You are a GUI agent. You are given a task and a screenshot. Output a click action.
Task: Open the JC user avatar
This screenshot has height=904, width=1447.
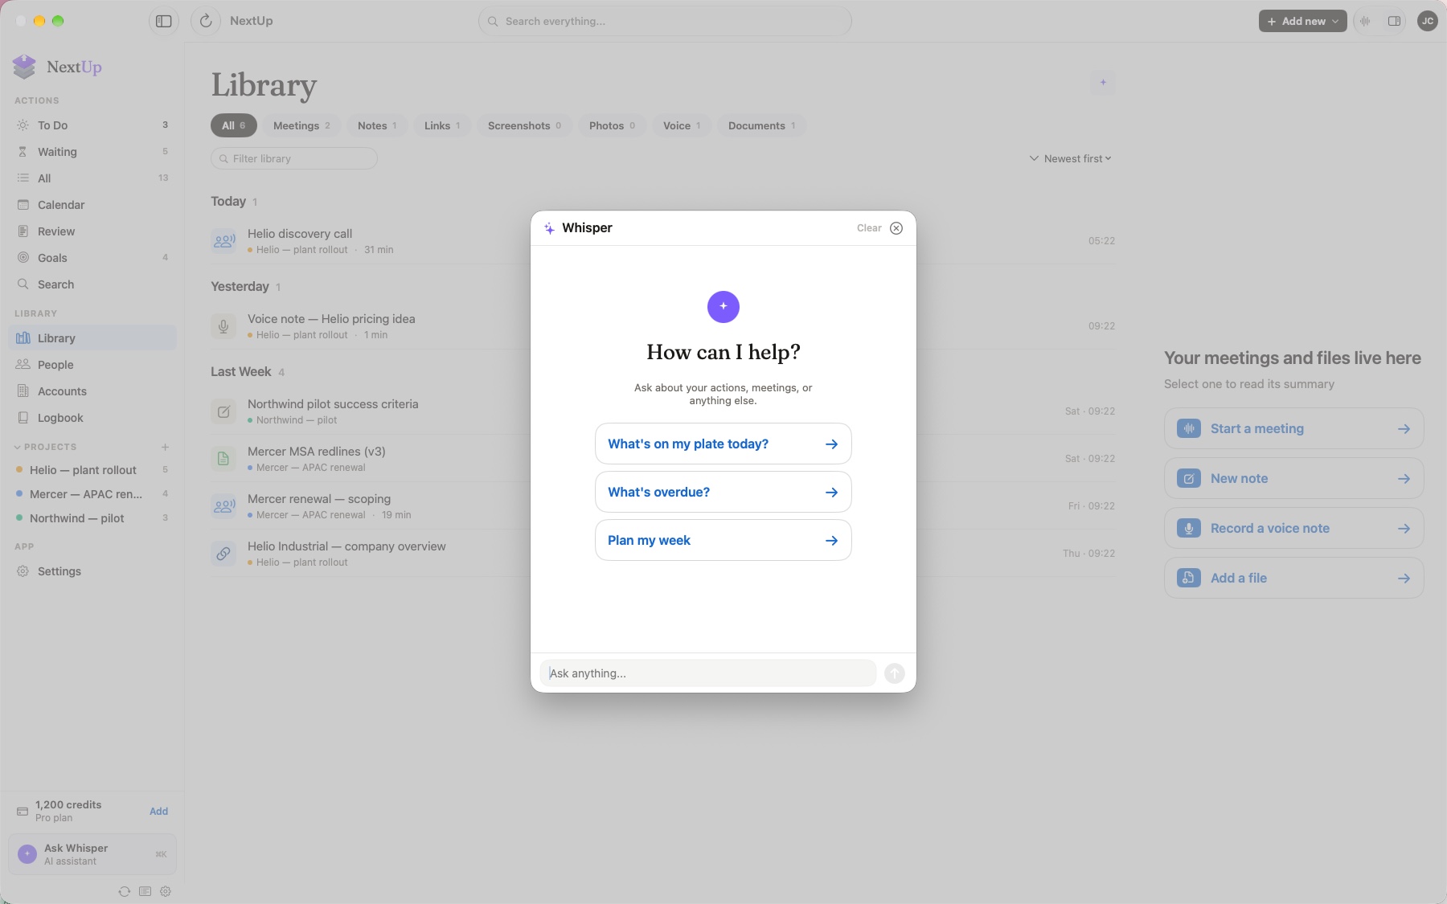pos(1428,21)
